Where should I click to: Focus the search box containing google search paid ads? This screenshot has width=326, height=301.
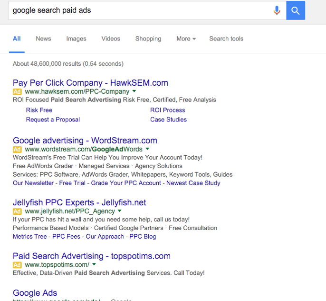tap(138, 10)
